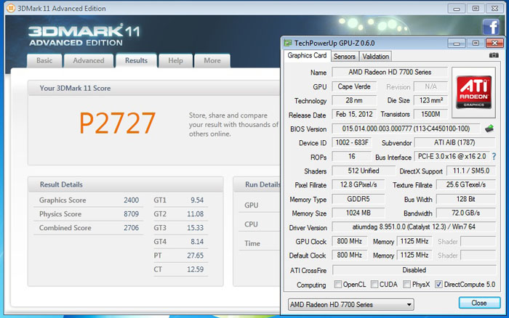Switch to the Sensors tab in GPU-Z
Viewport: 509px width, 318px height.
[345, 57]
